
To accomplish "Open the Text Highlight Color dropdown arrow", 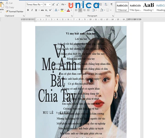I will click(65, 10).
